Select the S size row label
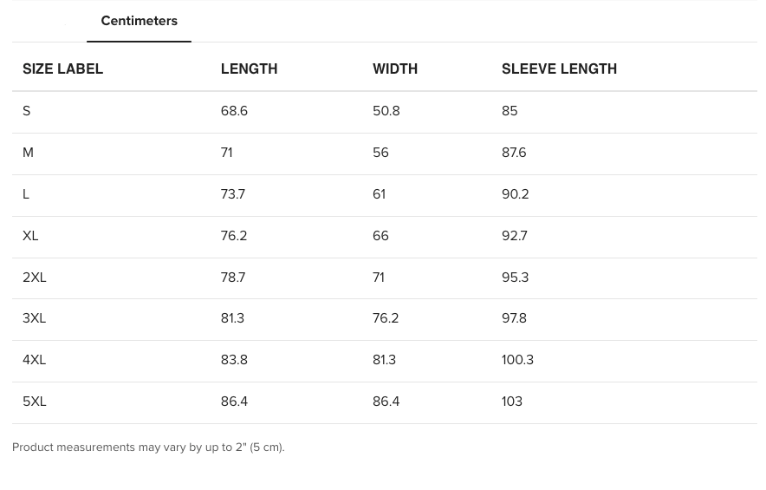766x490 pixels. coord(27,111)
